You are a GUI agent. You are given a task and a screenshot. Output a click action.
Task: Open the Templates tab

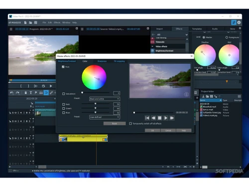pos(197,29)
